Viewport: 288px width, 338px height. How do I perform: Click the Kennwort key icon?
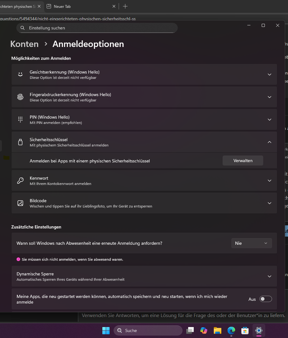[20, 181]
